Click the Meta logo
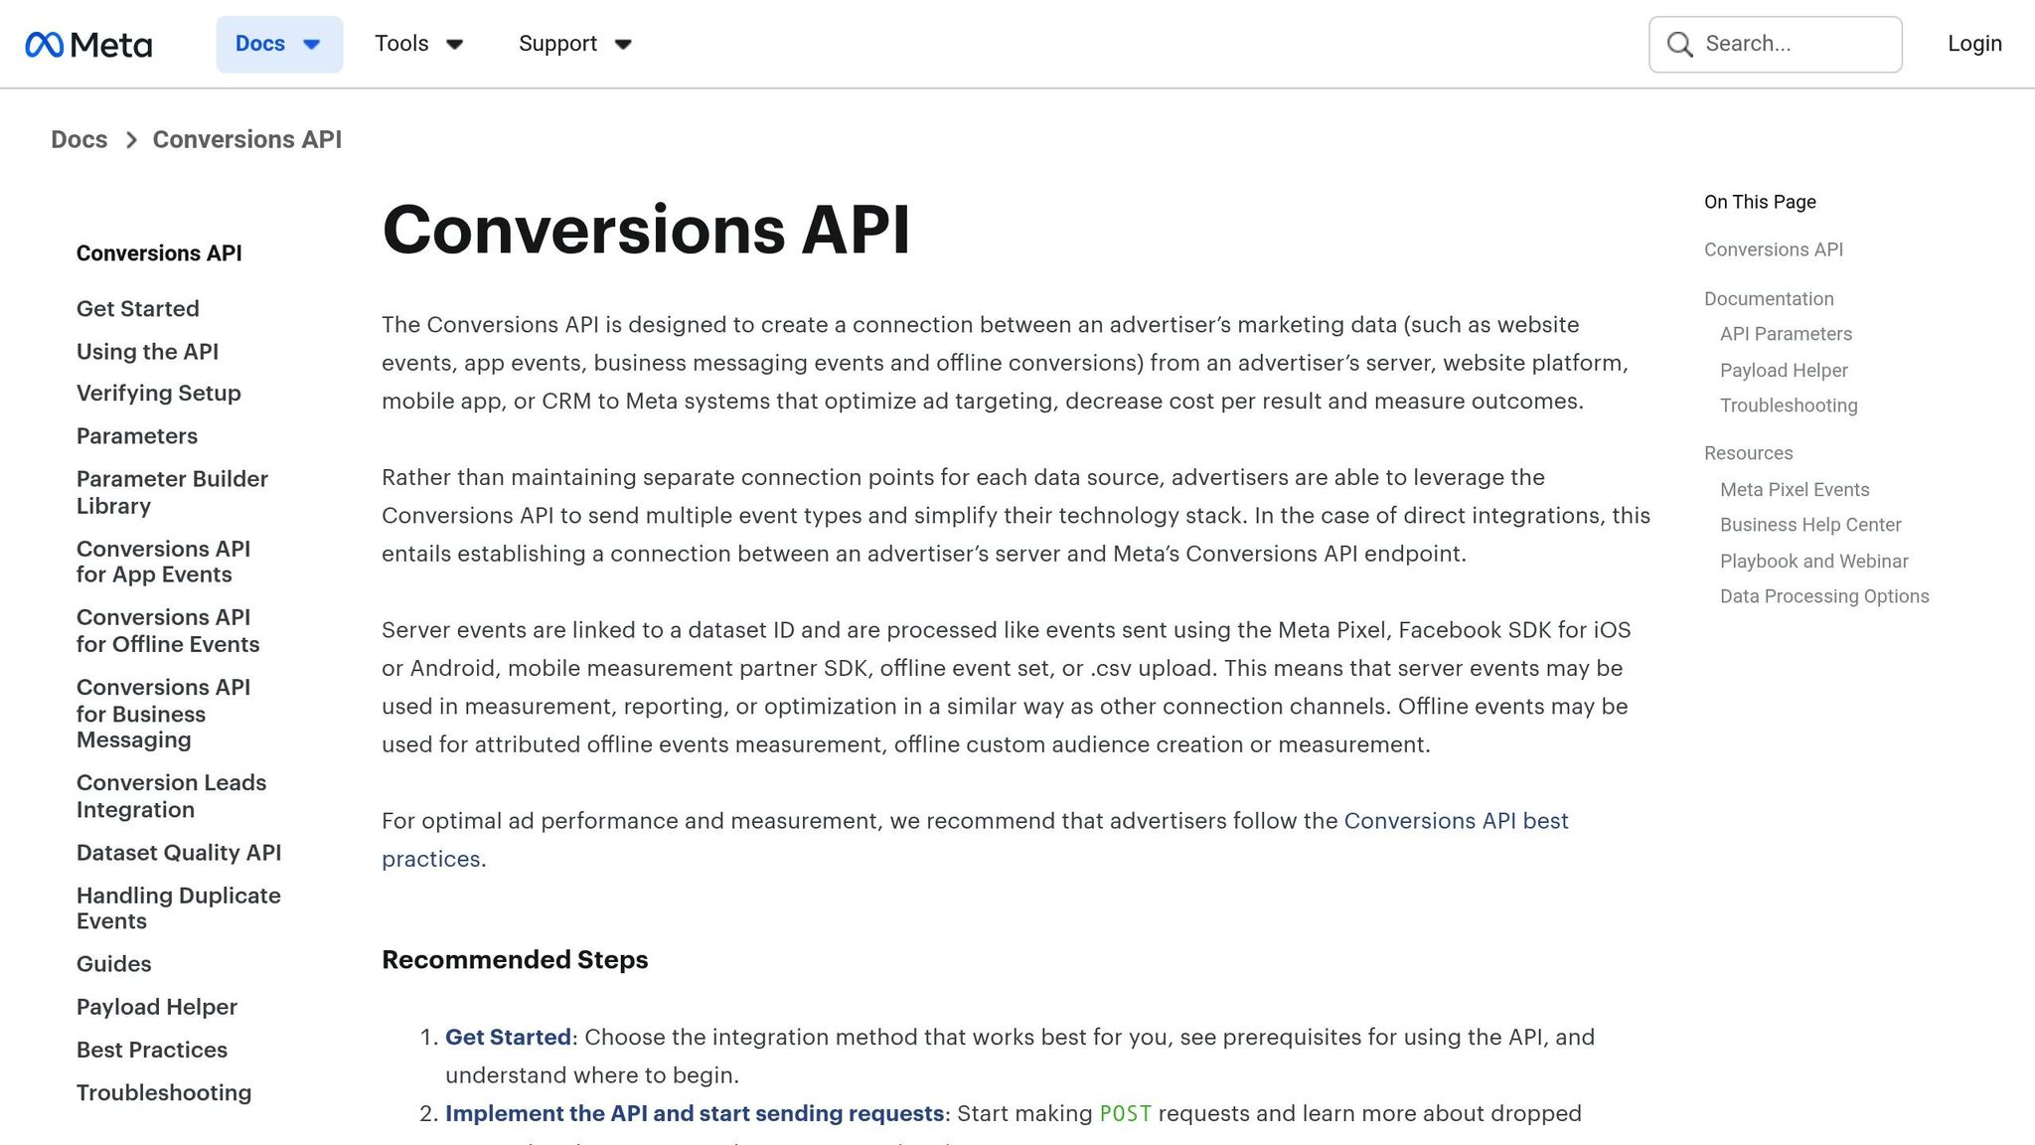Image resolution: width=2035 pixels, height=1145 pixels. 89,44
